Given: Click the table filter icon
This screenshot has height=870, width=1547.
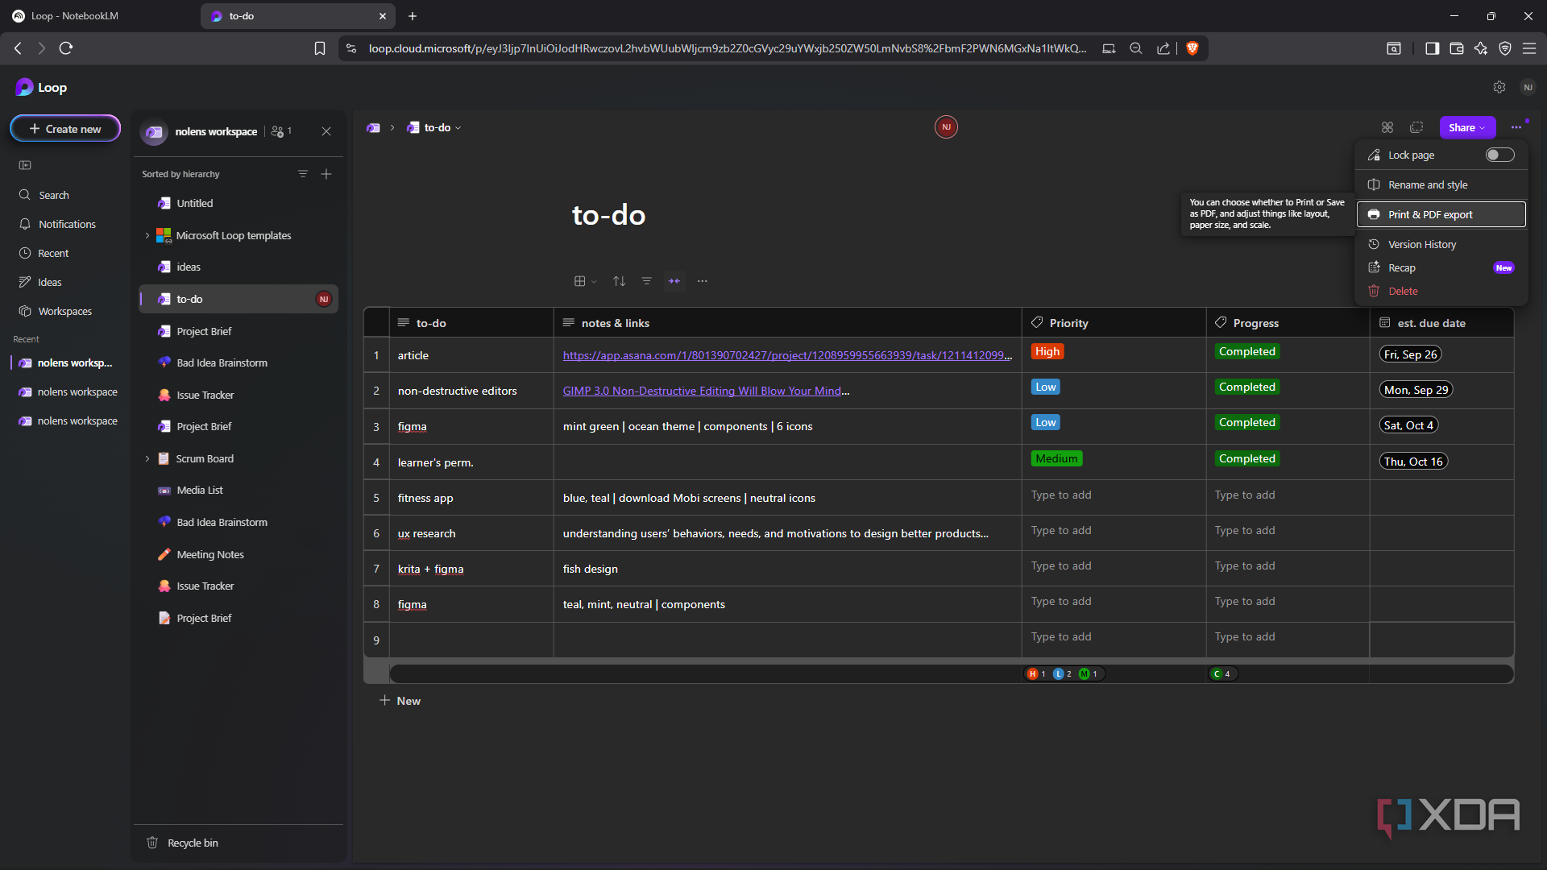Looking at the screenshot, I should [646, 281].
